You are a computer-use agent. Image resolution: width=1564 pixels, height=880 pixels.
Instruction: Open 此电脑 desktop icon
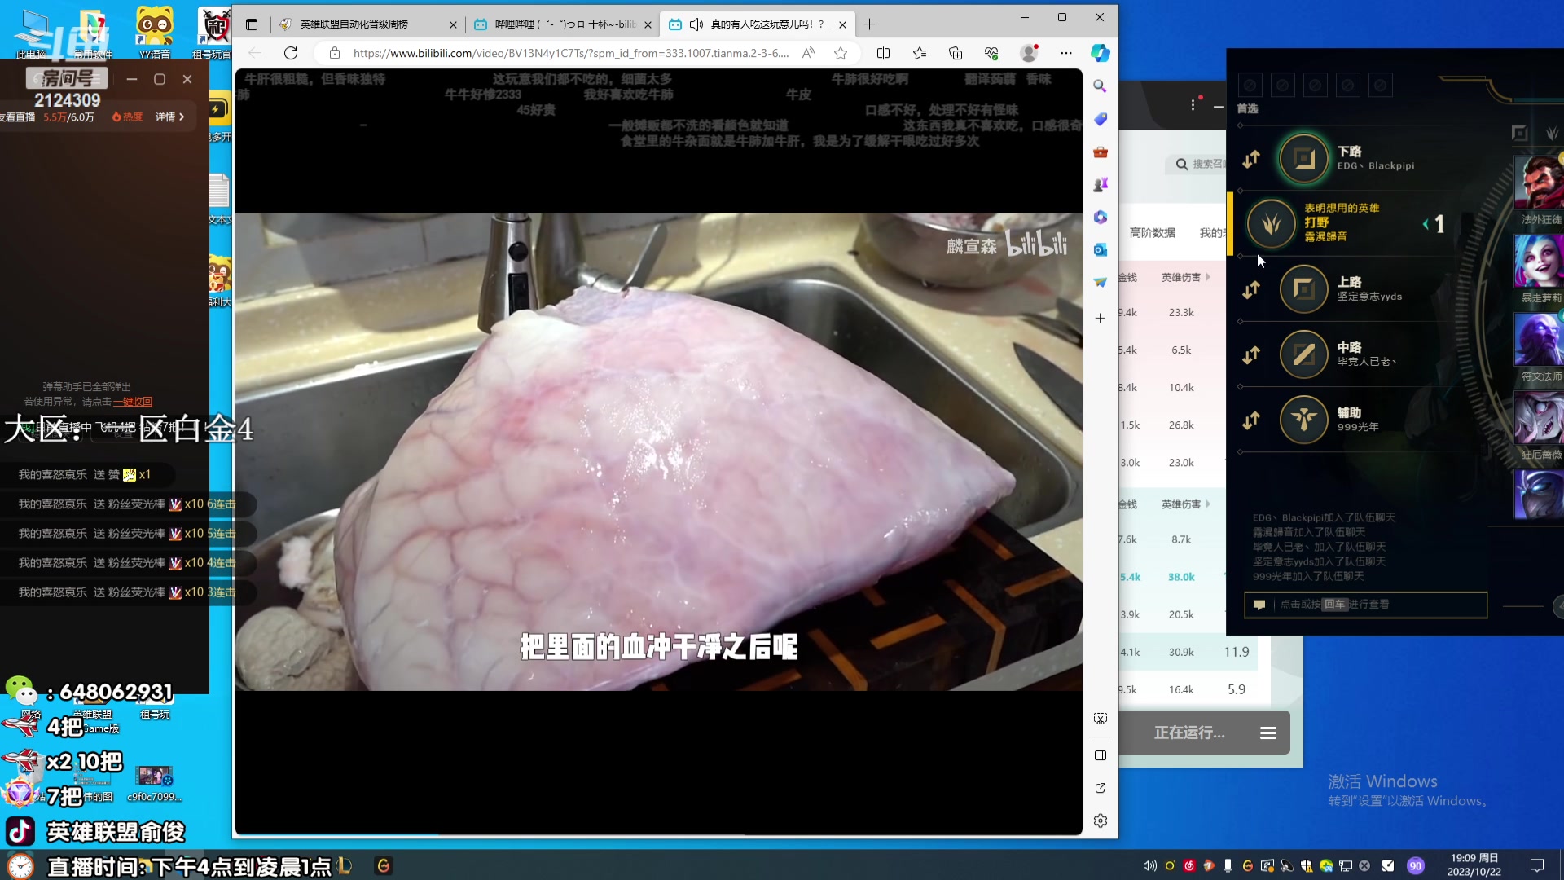[x=33, y=33]
